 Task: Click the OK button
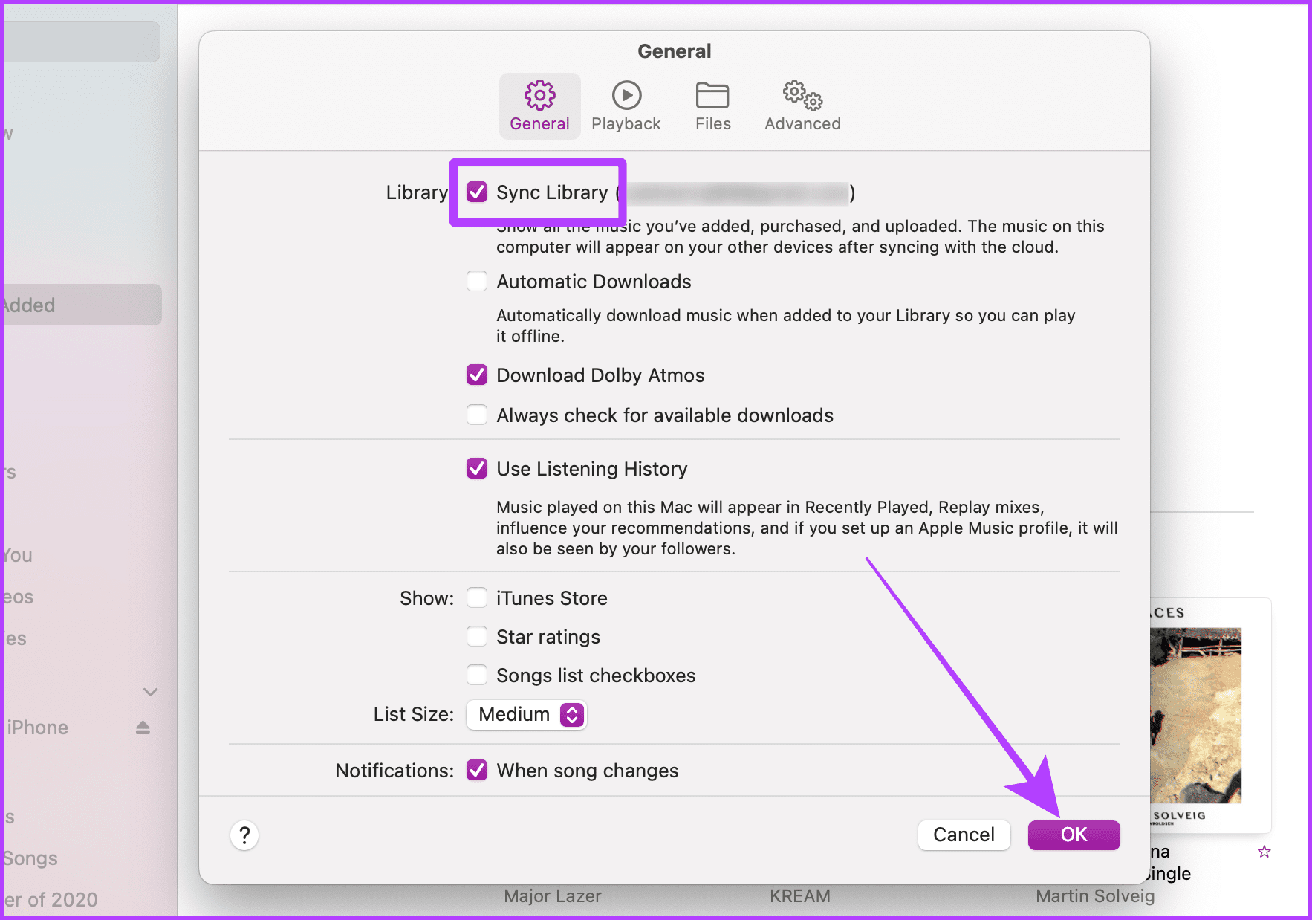(1074, 835)
